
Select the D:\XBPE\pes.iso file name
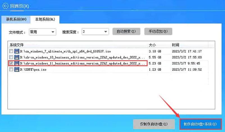click(33, 70)
